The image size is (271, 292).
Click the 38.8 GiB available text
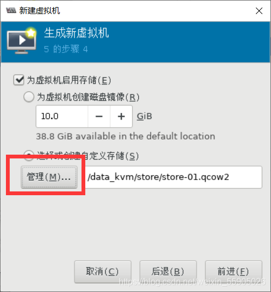[125, 136]
